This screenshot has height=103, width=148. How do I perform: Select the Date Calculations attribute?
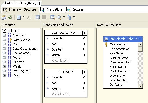(x=25, y=49)
